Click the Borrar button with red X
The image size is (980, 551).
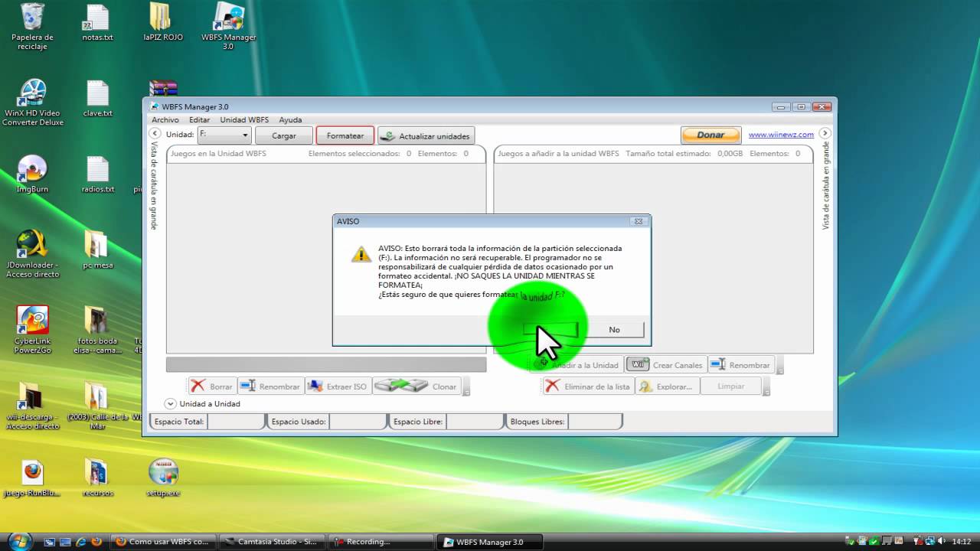coord(212,386)
